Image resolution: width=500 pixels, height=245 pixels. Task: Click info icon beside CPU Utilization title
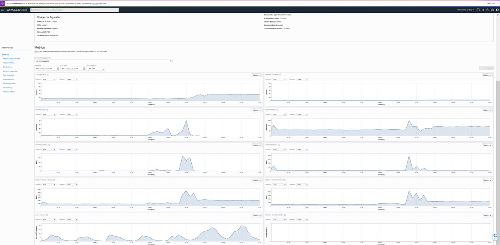pyautogui.click(x=48, y=75)
